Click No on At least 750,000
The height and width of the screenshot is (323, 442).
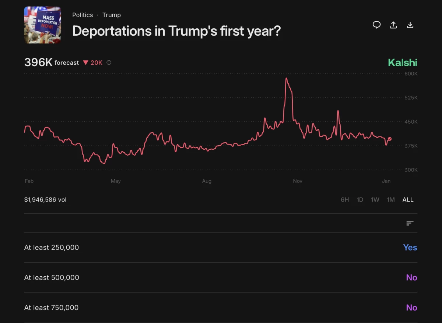[x=411, y=308]
